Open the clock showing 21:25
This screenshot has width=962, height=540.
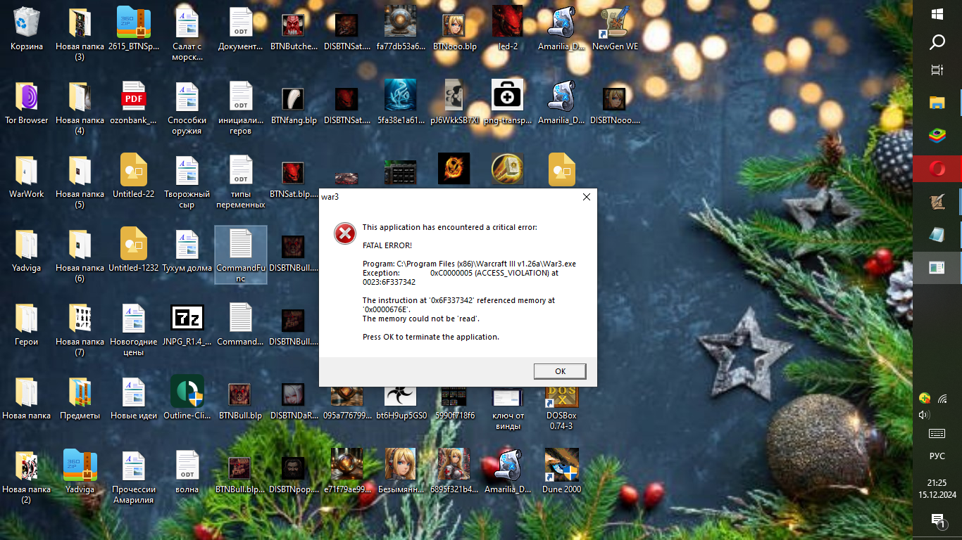coord(937,489)
